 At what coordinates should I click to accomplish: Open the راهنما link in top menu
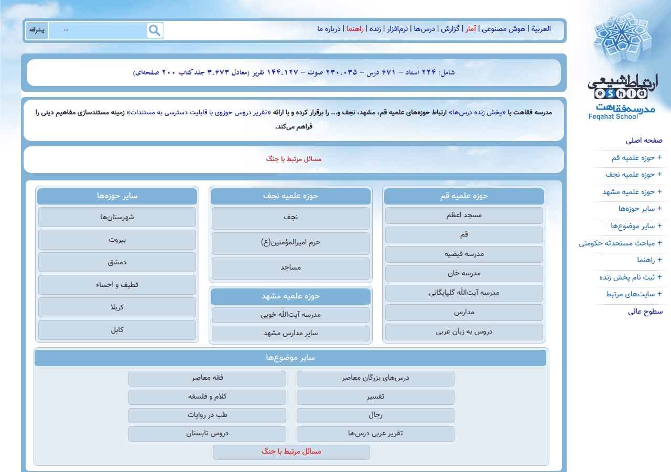pyautogui.click(x=354, y=29)
